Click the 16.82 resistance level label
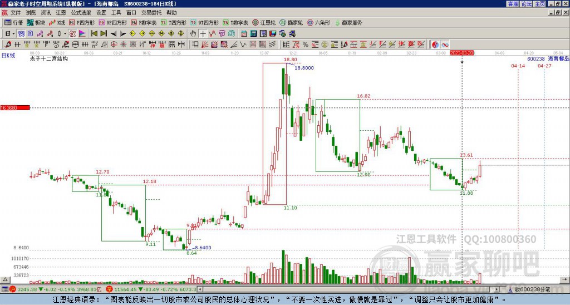 tap(363, 96)
